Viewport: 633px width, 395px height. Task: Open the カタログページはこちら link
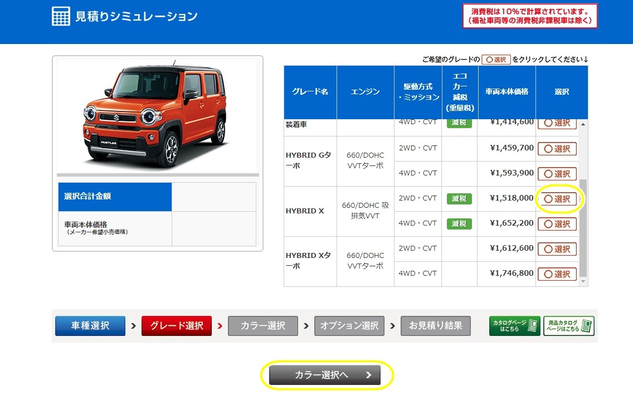click(514, 325)
